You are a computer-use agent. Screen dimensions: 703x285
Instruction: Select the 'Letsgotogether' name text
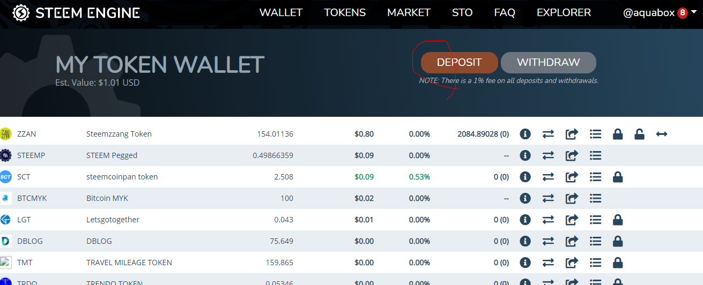click(x=113, y=220)
